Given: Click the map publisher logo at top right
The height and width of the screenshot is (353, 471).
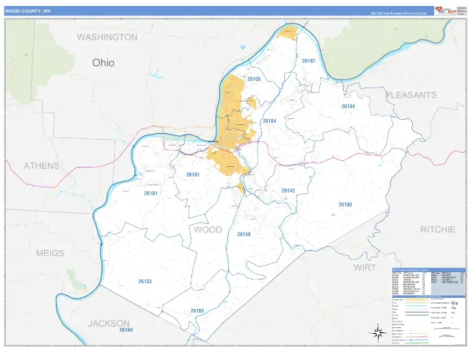Looking at the screenshot, I should pyautogui.click(x=446, y=10).
